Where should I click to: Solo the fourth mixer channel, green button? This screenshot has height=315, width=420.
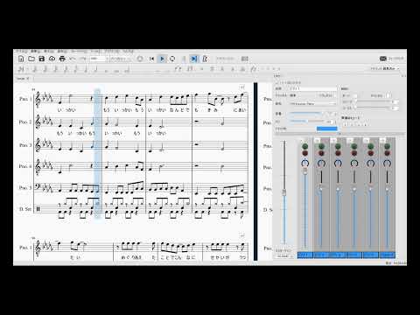[354, 146]
